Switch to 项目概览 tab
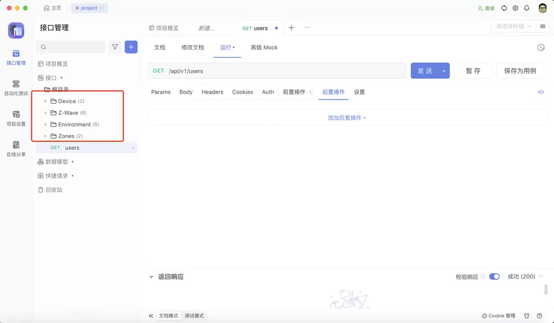This screenshot has height=323, width=554. pos(164,28)
